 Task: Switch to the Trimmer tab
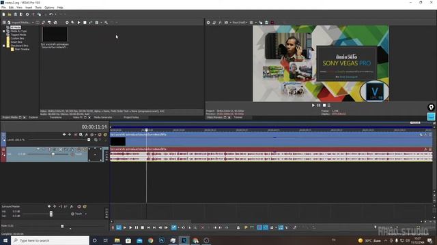[x=238, y=118]
